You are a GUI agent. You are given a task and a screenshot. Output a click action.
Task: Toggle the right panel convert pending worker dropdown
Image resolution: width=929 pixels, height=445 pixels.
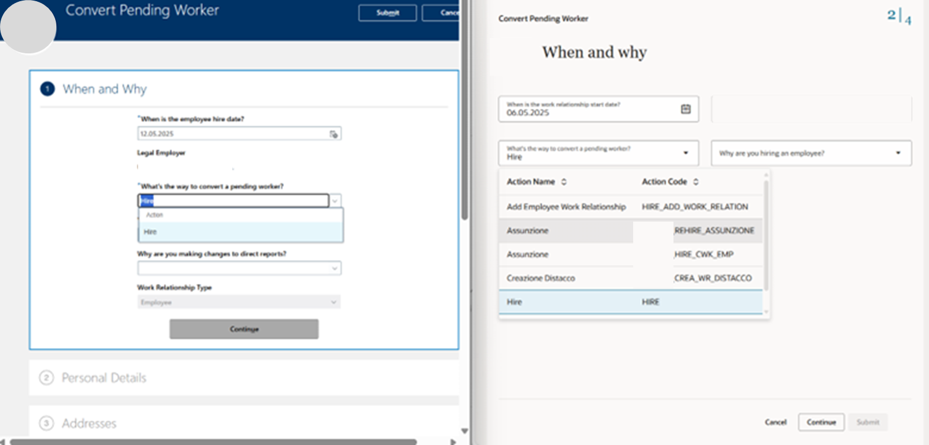coord(686,153)
